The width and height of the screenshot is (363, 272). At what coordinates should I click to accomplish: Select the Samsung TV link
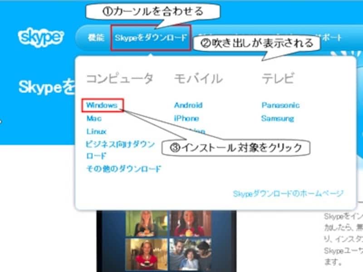click(278, 118)
